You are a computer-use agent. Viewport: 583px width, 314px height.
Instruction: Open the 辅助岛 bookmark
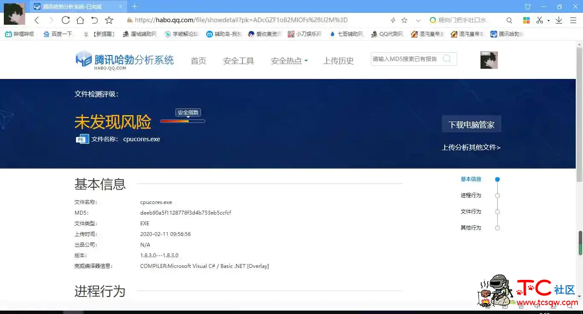(224, 34)
